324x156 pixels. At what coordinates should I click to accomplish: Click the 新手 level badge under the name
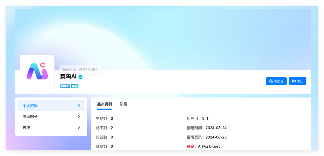tap(75, 86)
